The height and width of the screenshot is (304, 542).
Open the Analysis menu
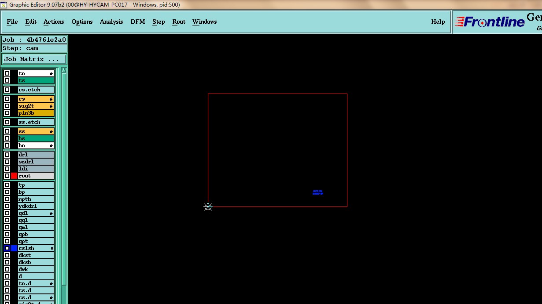click(111, 22)
